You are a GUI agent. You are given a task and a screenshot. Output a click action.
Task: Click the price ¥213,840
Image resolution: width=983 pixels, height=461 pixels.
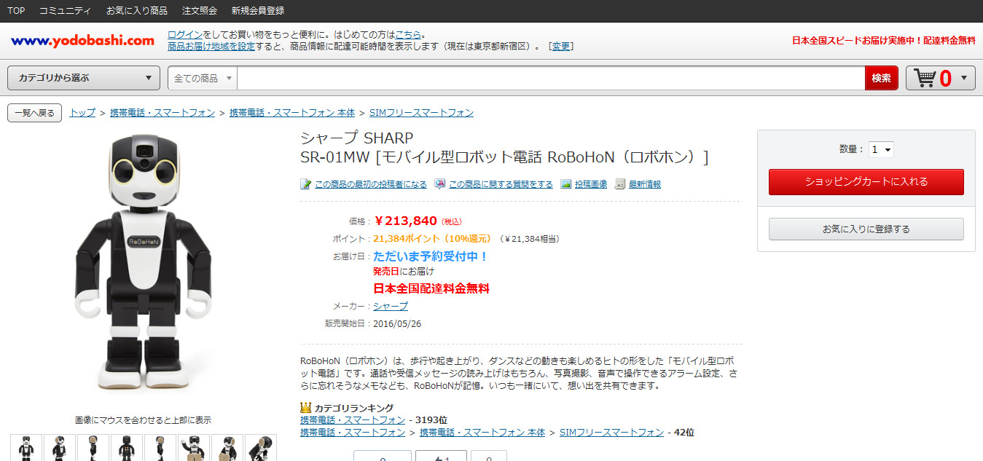(405, 221)
